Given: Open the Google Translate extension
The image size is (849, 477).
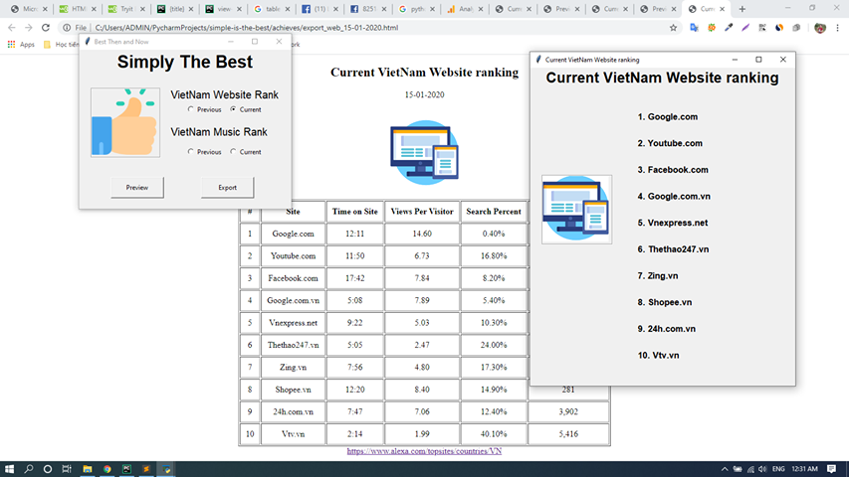Looking at the screenshot, I should point(694,28).
